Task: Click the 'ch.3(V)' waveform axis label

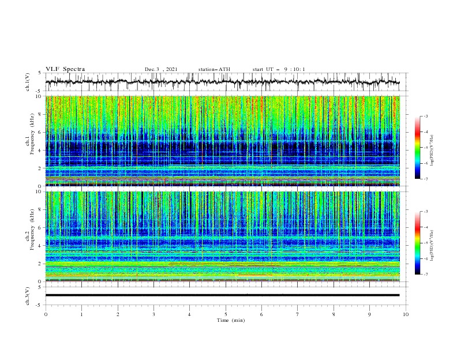Action: (x=28, y=296)
